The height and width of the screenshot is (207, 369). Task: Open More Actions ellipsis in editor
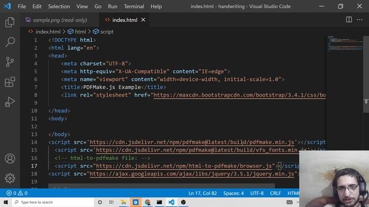(x=359, y=20)
